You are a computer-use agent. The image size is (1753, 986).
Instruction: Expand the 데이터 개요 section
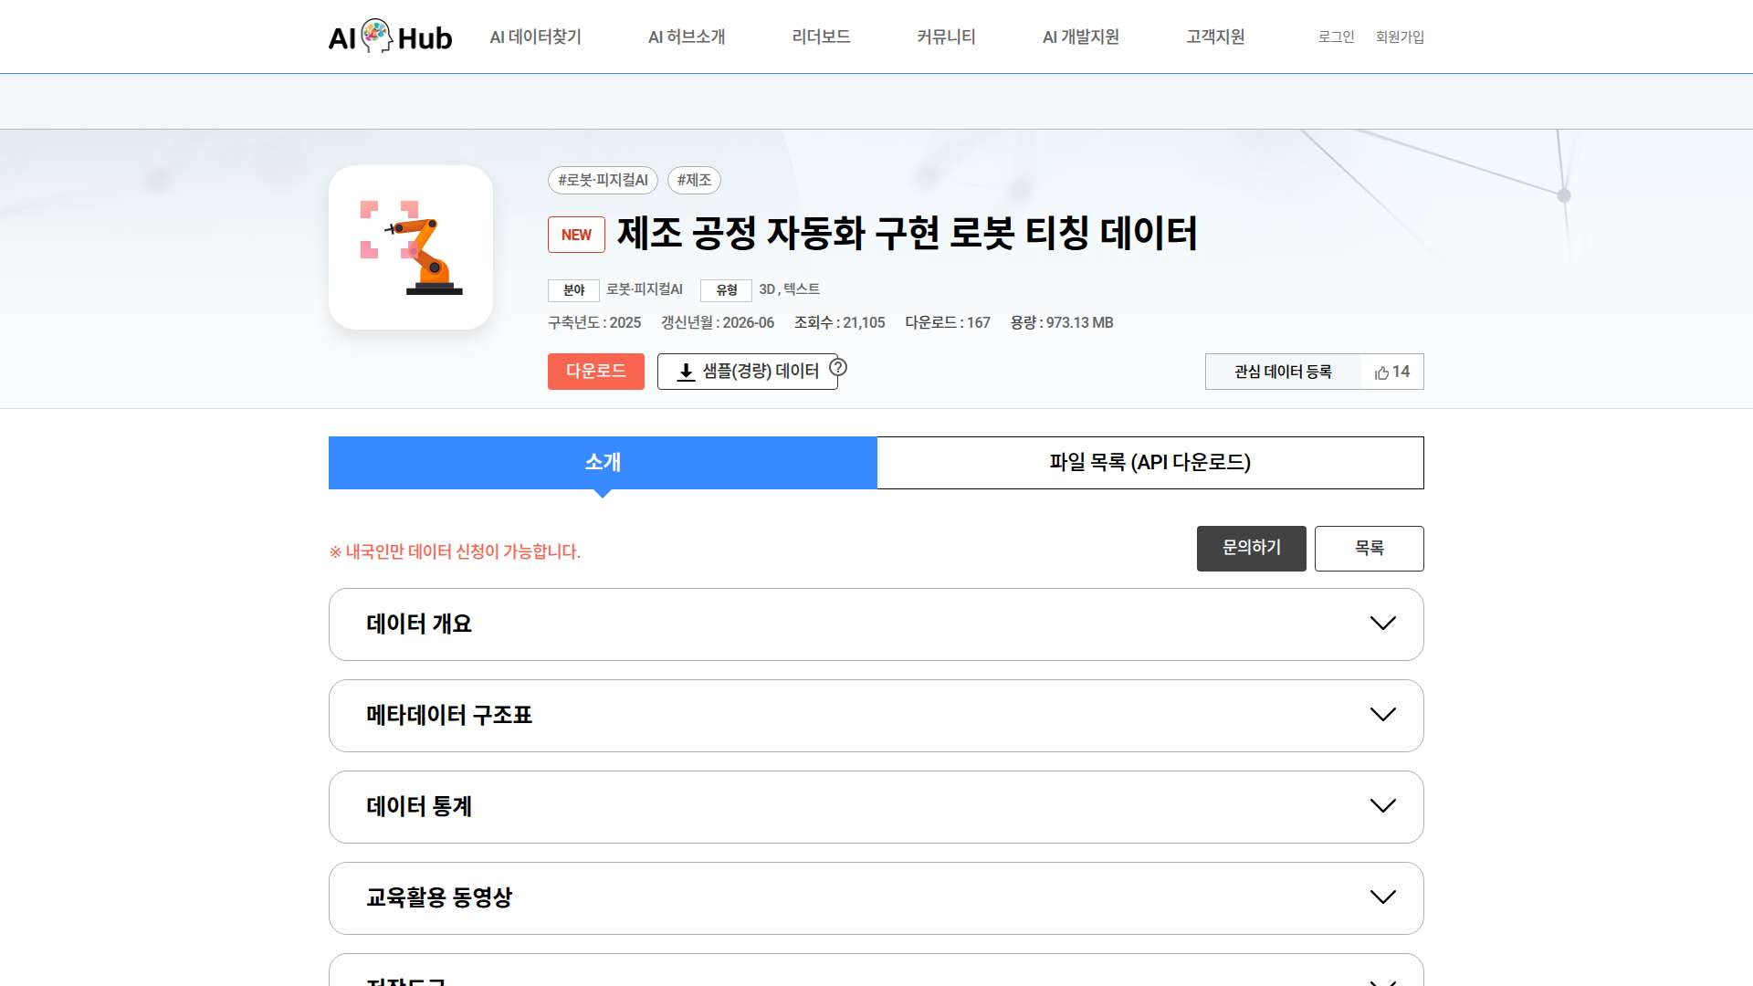coord(876,624)
